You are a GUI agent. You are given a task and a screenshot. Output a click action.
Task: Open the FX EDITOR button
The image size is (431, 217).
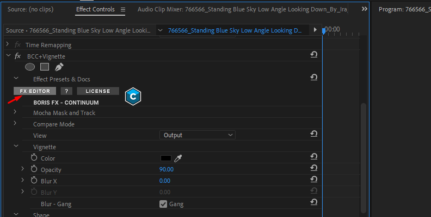[35, 91]
